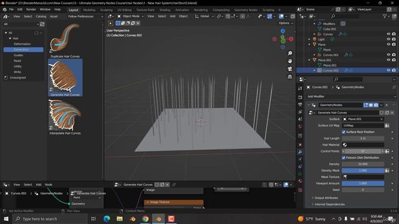This screenshot has height=224, width=399.
Task: Open the outliner filter funnel icon
Action: click(x=385, y=16)
